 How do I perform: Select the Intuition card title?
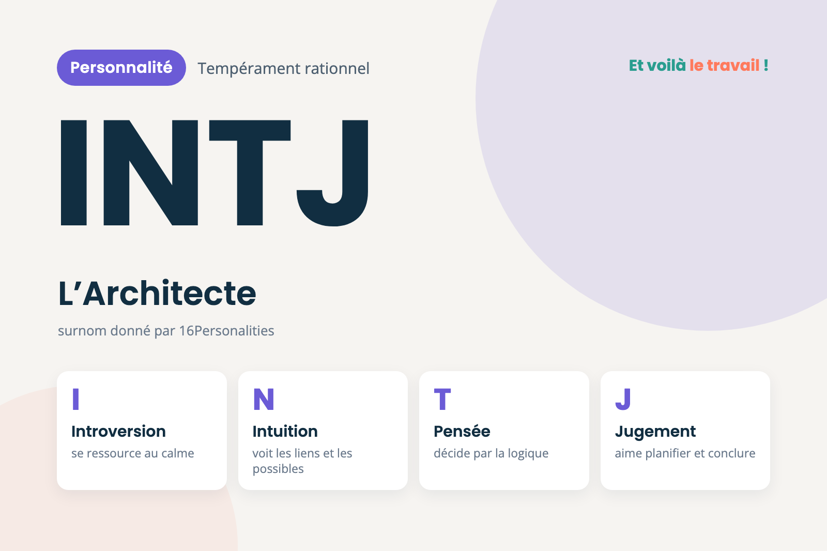pos(285,431)
